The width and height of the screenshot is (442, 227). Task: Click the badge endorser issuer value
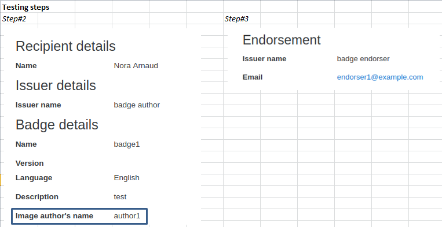click(363, 59)
